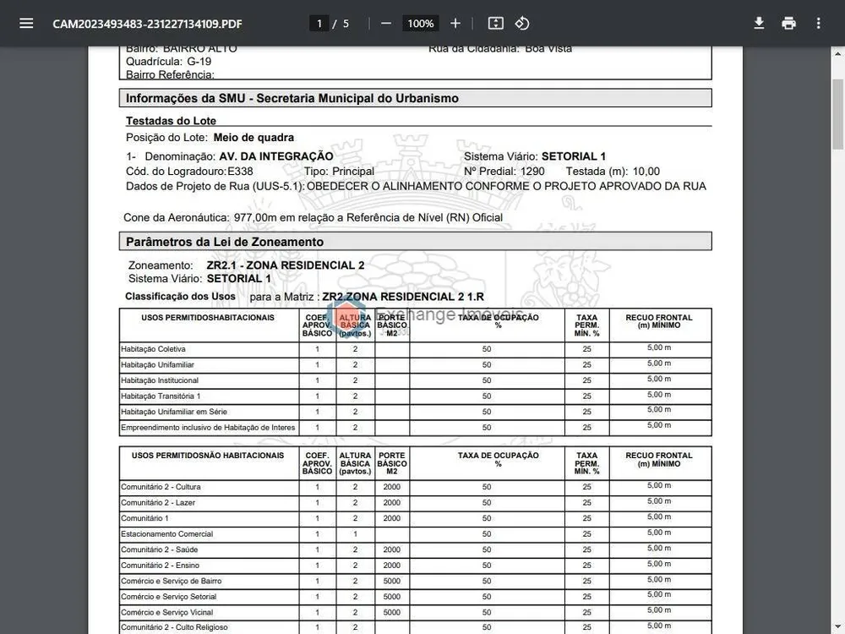Click the text 'Meio de quadra'
Viewport: 845px width, 634px height.
(253, 138)
